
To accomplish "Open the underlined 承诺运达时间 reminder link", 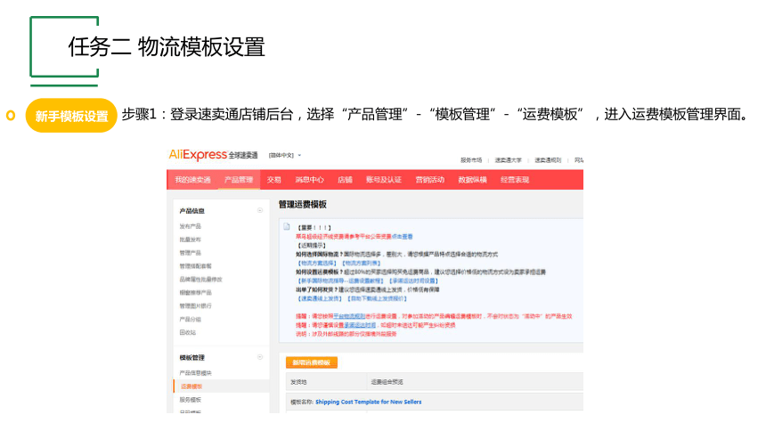I will point(361,325).
